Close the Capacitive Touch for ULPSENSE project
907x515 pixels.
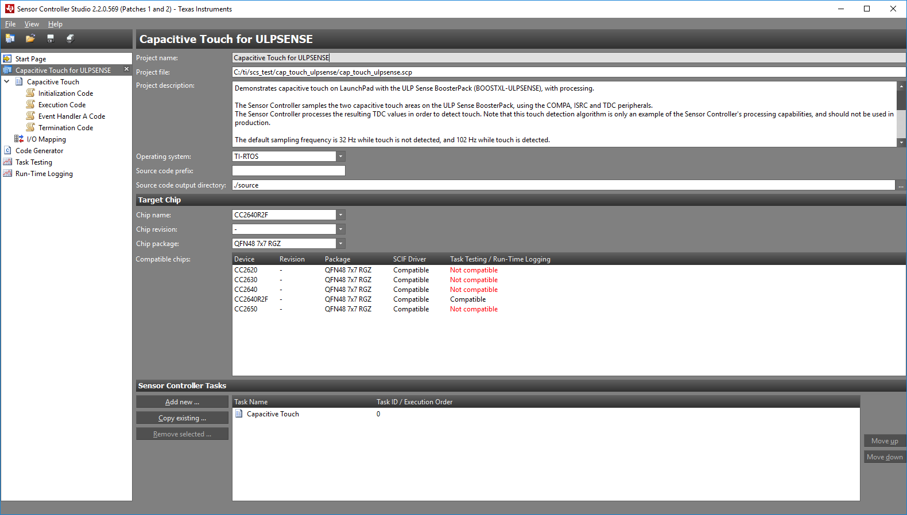click(127, 69)
